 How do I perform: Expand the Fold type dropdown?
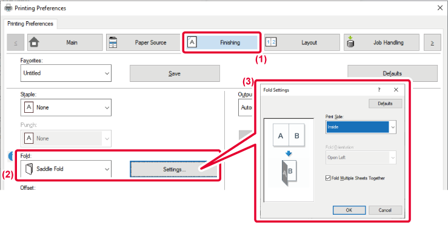65,169
